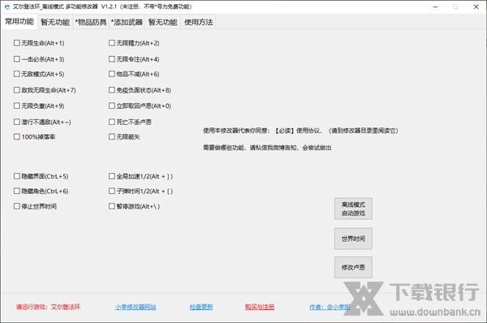This screenshot has width=487, height=323.
Task: Open the red 购买与注册 link
Action: click(260, 307)
